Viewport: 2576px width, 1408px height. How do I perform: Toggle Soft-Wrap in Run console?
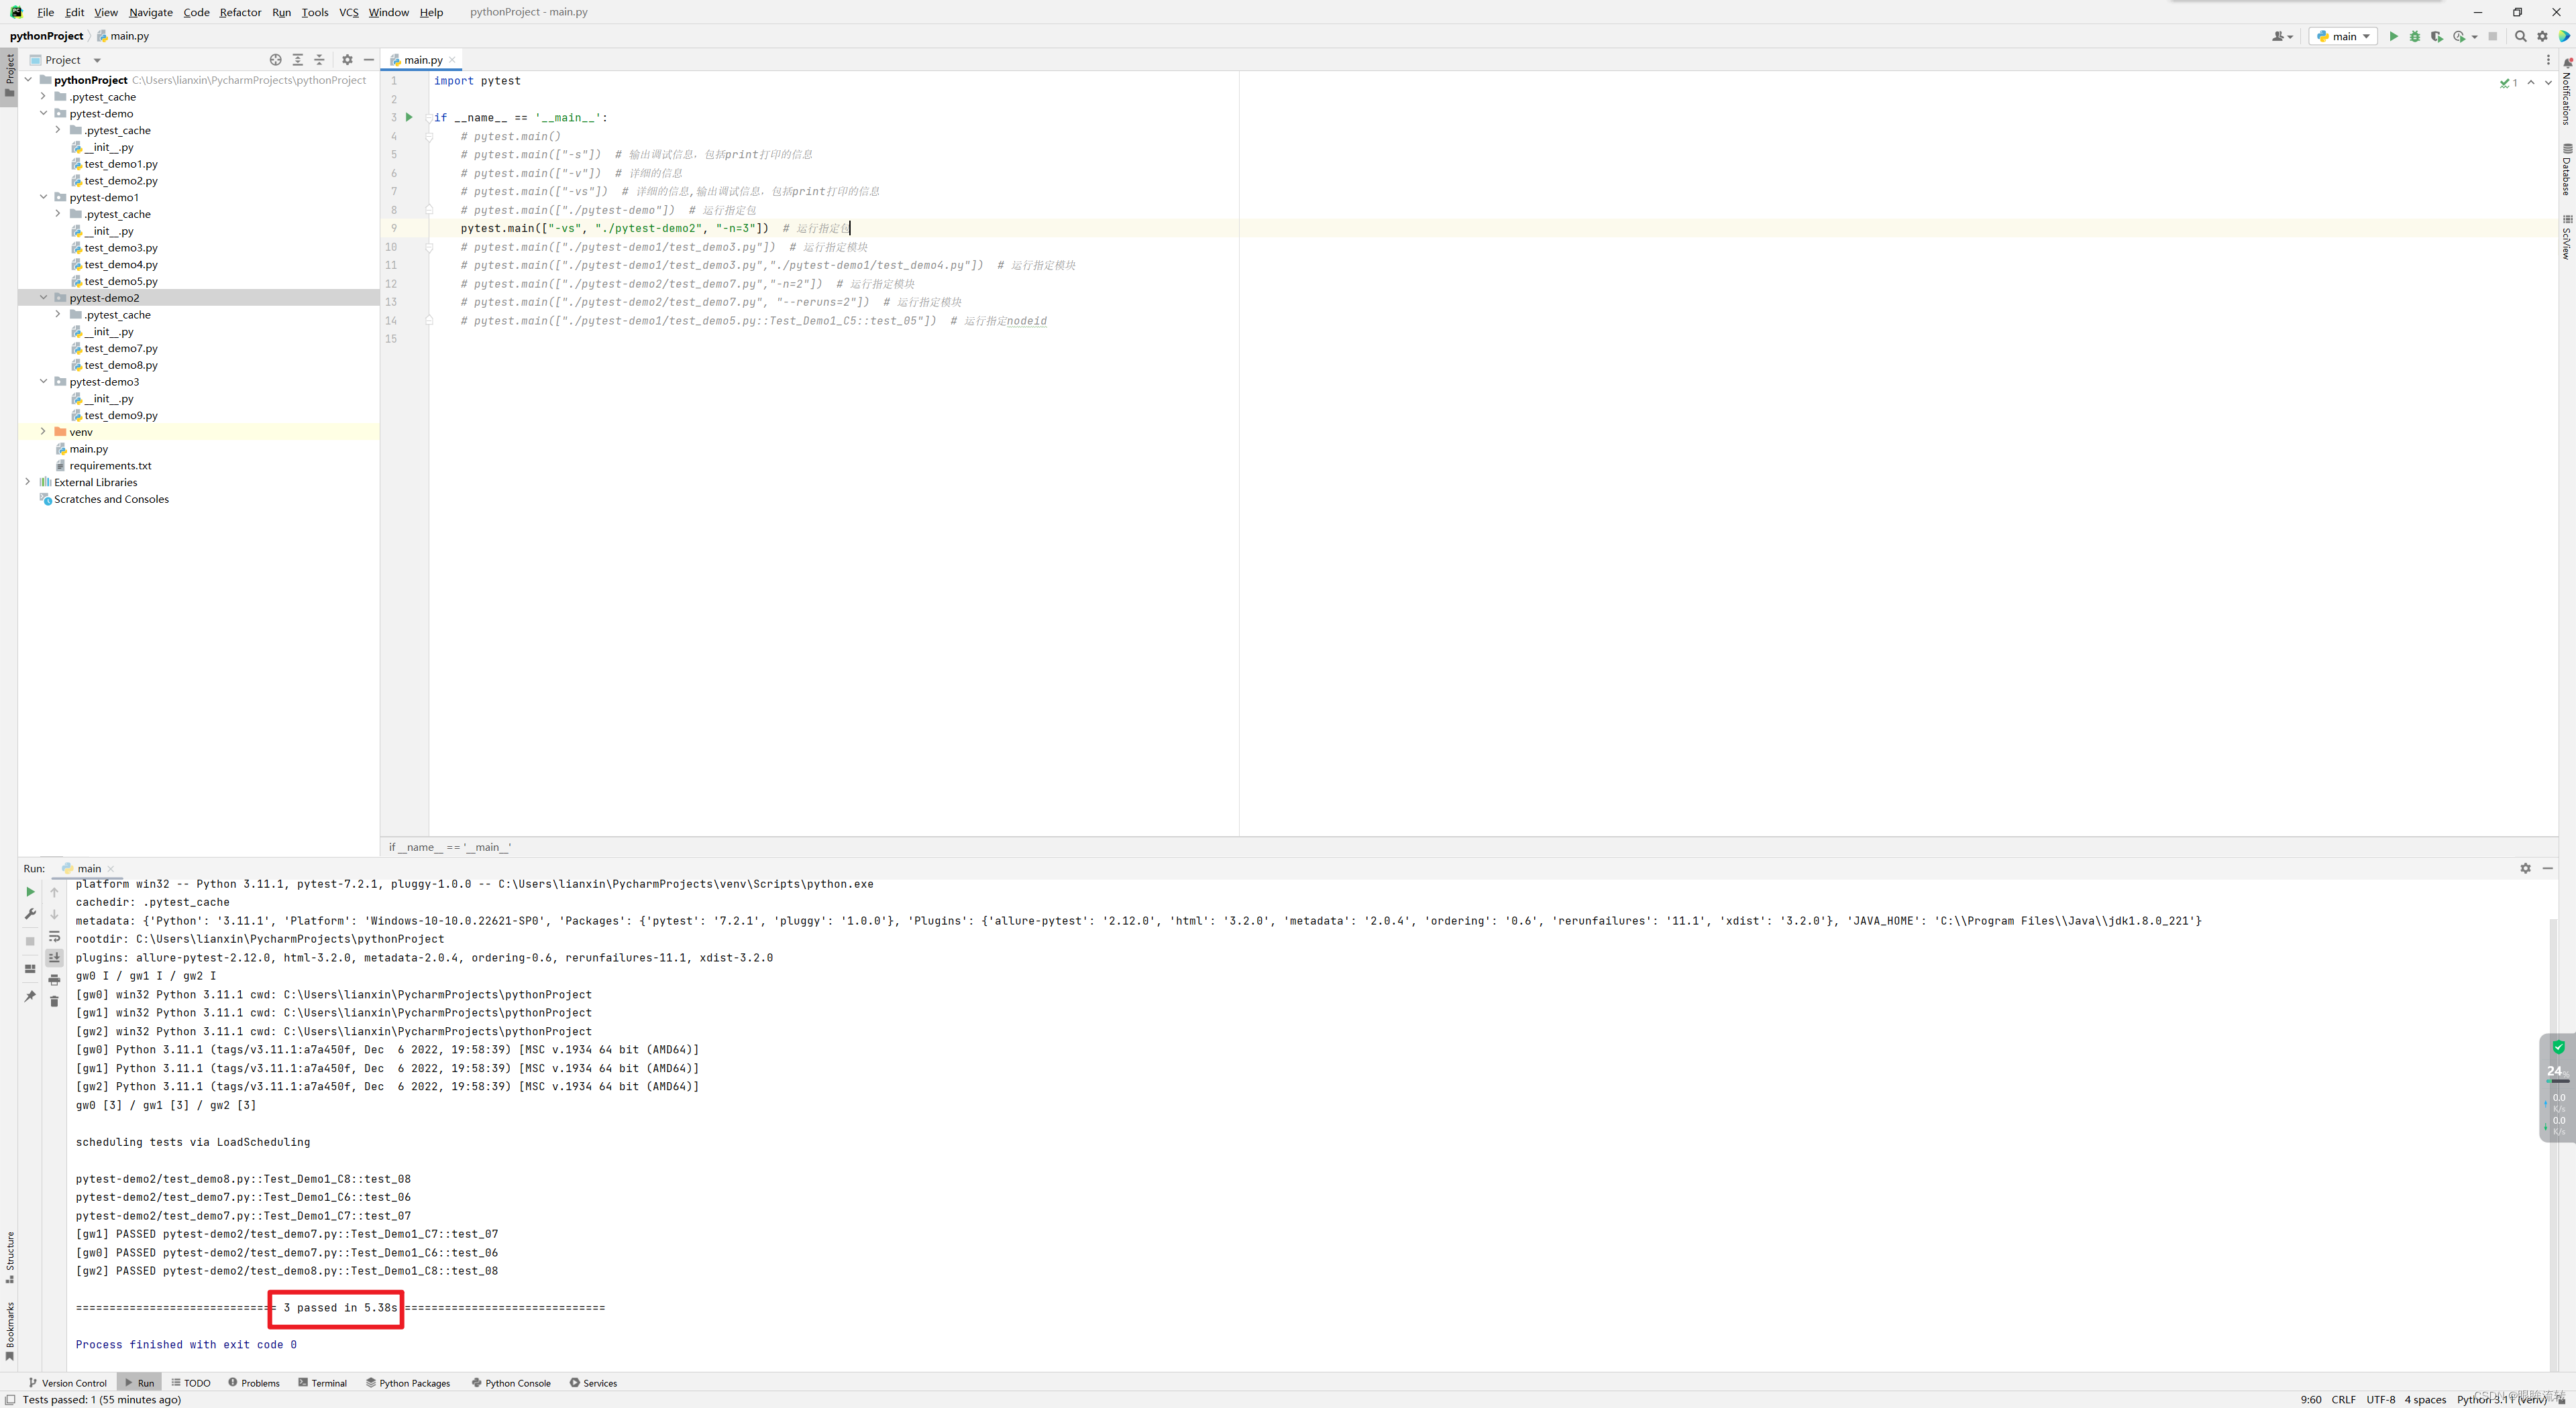[x=55, y=937]
